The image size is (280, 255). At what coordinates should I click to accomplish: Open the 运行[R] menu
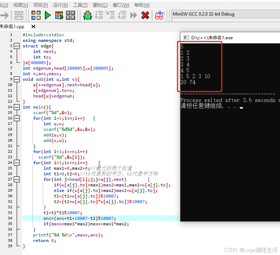pyautogui.click(x=60, y=5)
